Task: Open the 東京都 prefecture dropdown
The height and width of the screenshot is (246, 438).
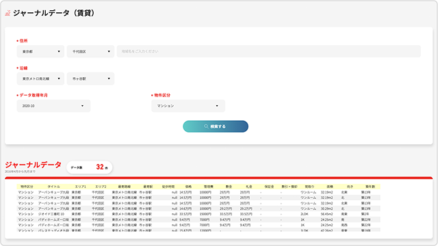Action: tap(40, 51)
